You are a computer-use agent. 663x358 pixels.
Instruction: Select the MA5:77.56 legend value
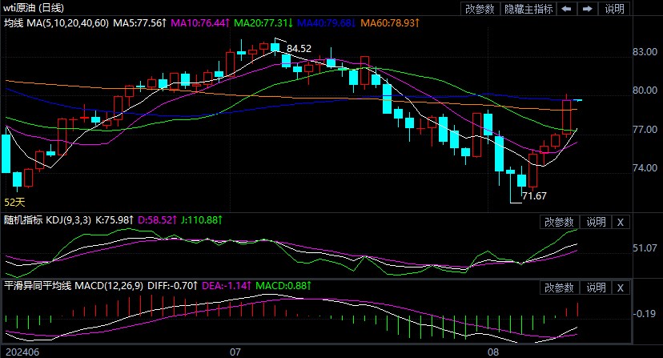(x=140, y=23)
